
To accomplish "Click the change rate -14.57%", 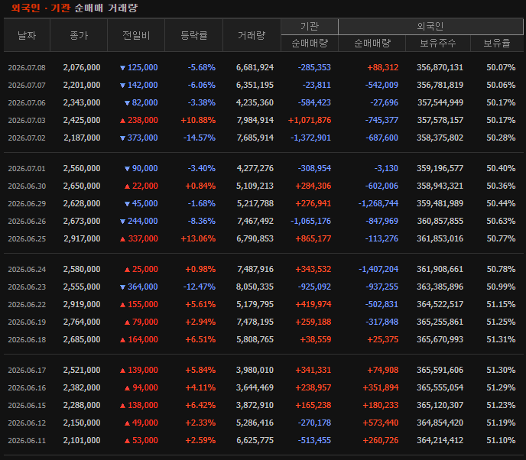I will pyautogui.click(x=200, y=138).
